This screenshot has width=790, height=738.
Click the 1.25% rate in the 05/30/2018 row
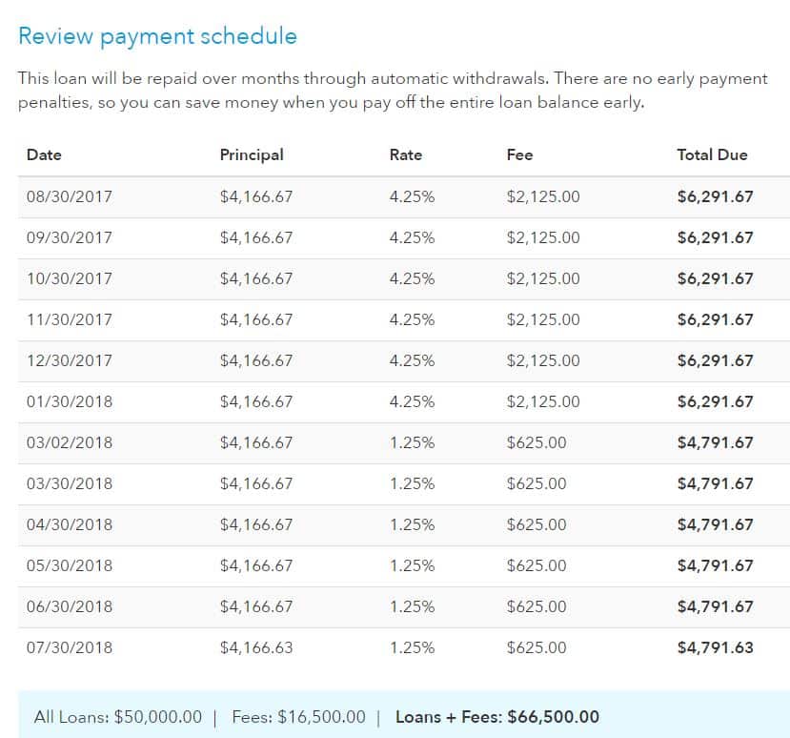(412, 565)
